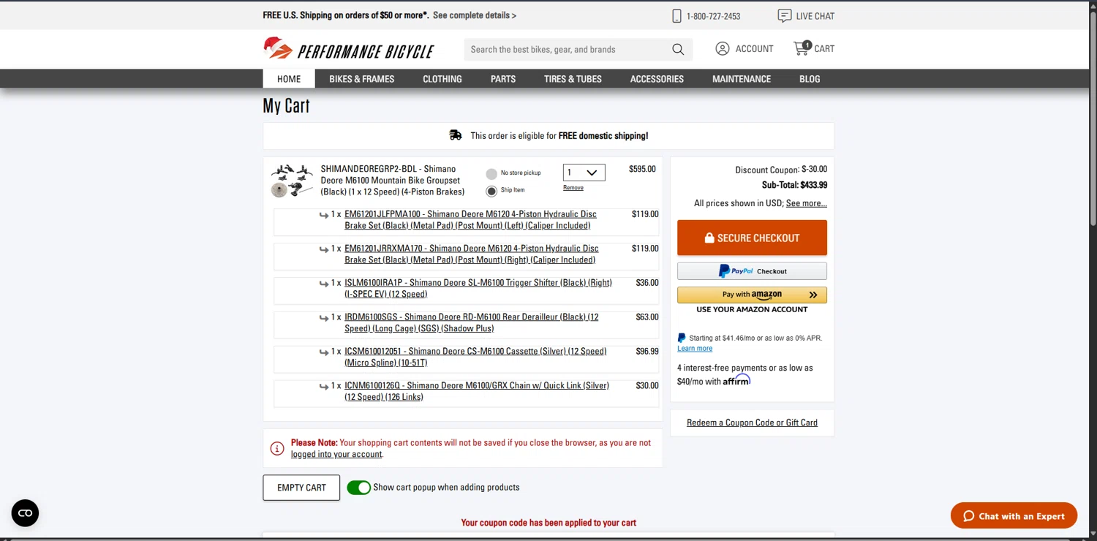Image resolution: width=1097 pixels, height=541 pixels.
Task: Click Pay with Amazon button
Action: 752,295
